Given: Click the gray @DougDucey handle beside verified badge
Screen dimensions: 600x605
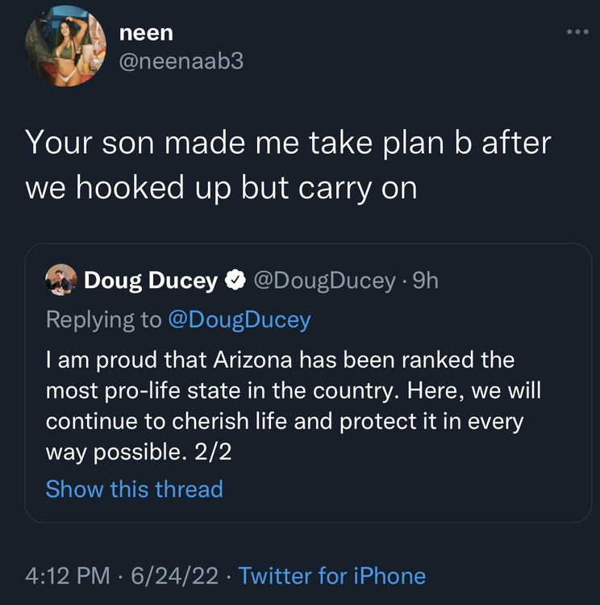Looking at the screenshot, I should point(324,281).
